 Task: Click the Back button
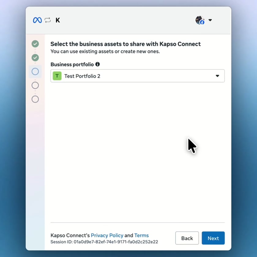[187, 238]
